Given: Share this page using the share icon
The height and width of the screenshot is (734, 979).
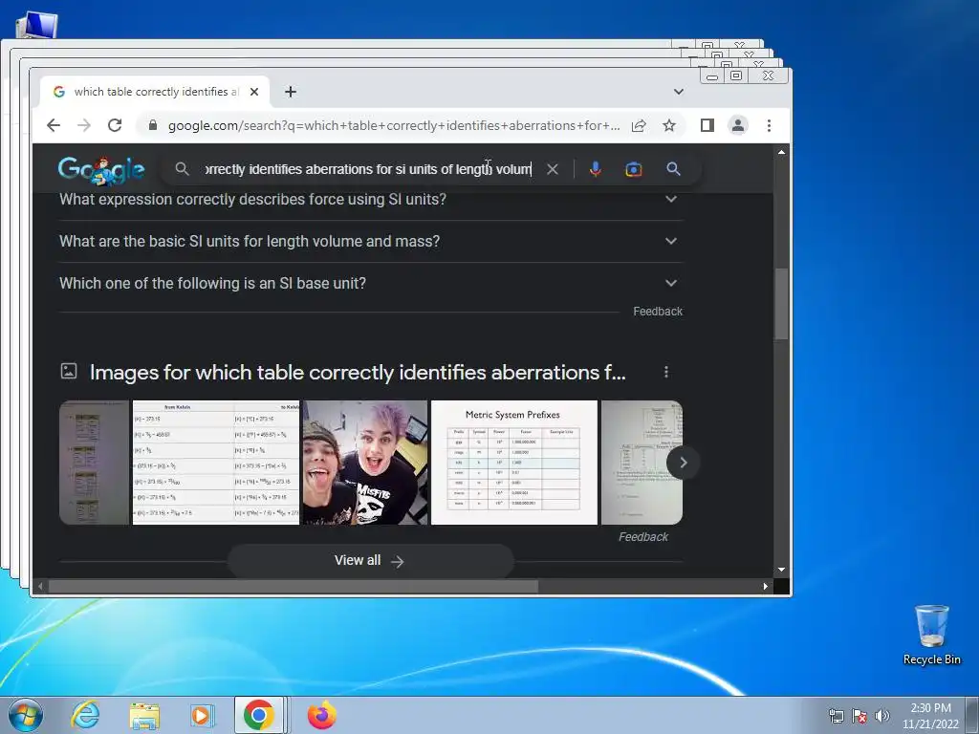Looking at the screenshot, I should click(x=638, y=125).
